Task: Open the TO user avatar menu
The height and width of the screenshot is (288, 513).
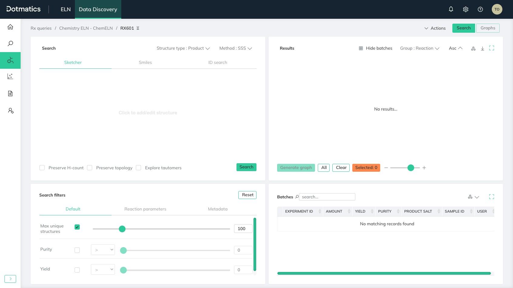Action: (x=497, y=9)
